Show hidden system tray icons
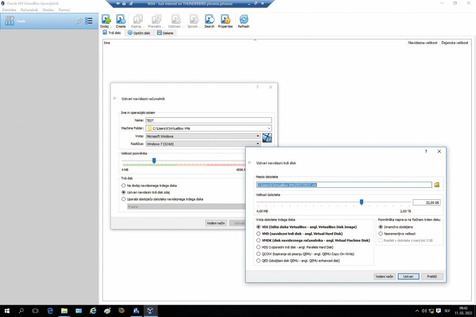The width and height of the screenshot is (476, 317). [x=417, y=311]
